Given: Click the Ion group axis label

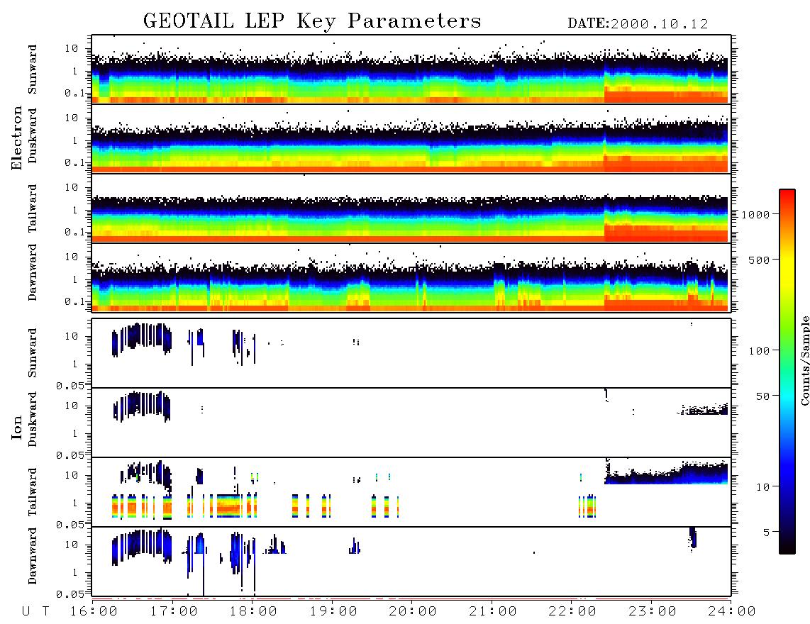Looking at the screenshot, I should 17,428.
